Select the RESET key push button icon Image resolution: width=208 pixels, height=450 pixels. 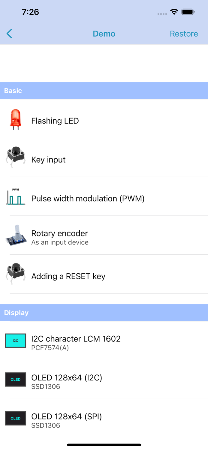click(15, 274)
